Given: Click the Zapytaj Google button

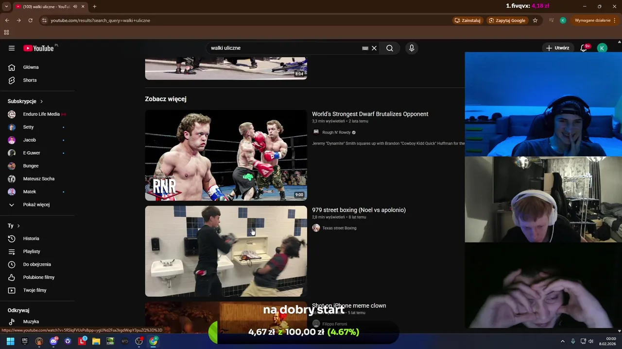Looking at the screenshot, I should click(x=507, y=20).
